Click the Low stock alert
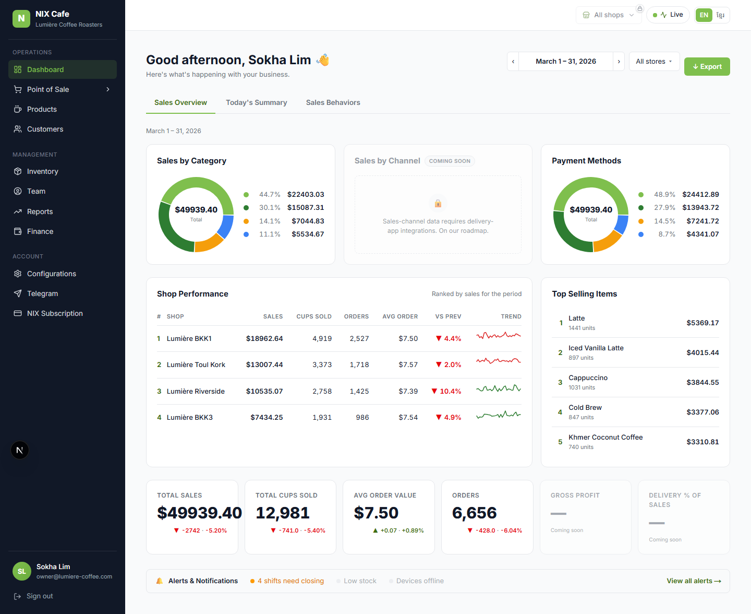The width and height of the screenshot is (751, 614). [x=356, y=581]
